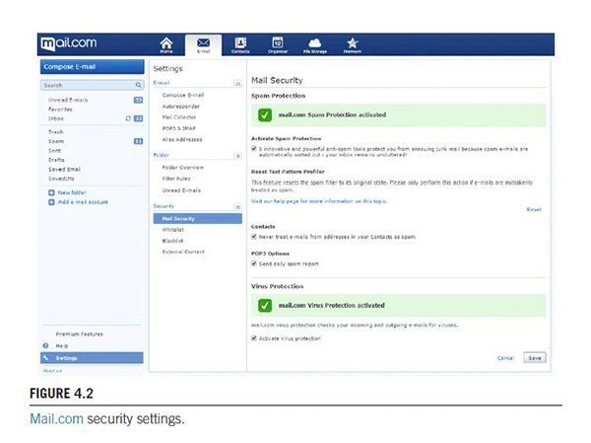Click the Inbox refresh icon

[128, 118]
